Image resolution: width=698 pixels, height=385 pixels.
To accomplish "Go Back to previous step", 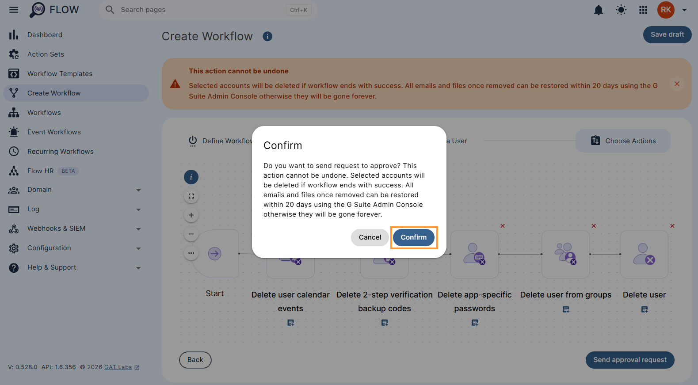I will tap(195, 360).
